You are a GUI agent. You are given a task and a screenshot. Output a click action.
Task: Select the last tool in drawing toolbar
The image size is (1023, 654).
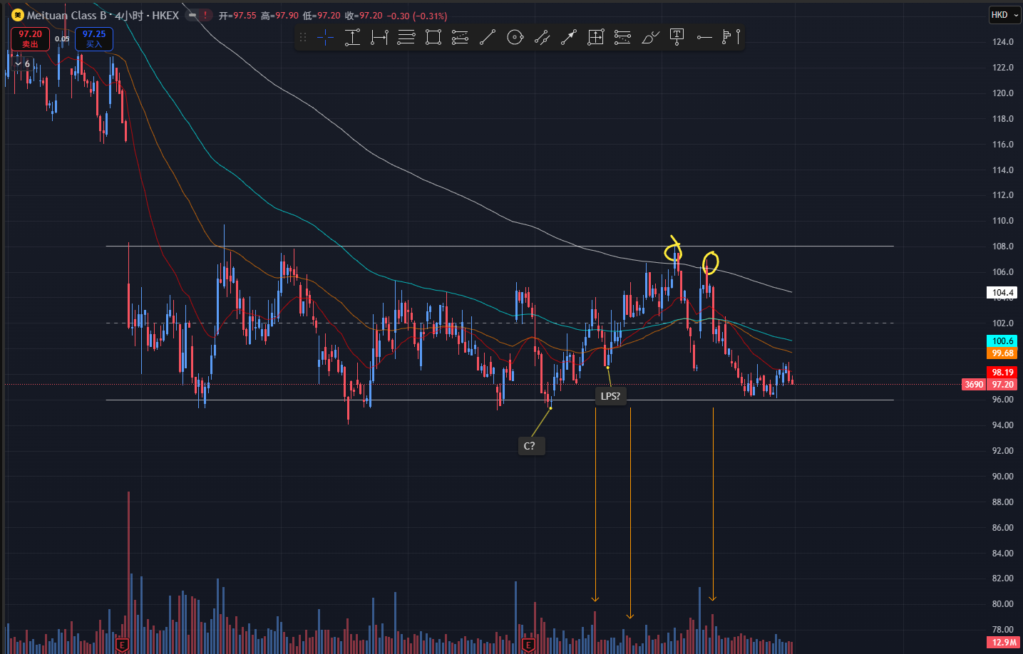(731, 38)
